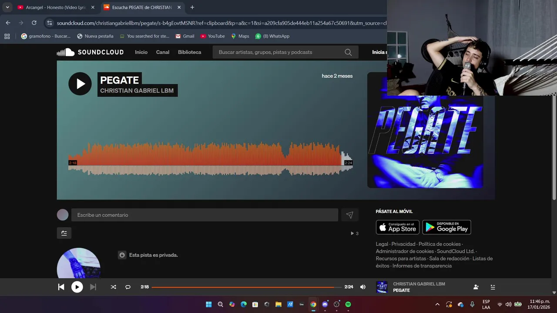
Task: Open CHRISTIAN GABRIEL LBM artist link in header
Action: click(x=137, y=90)
